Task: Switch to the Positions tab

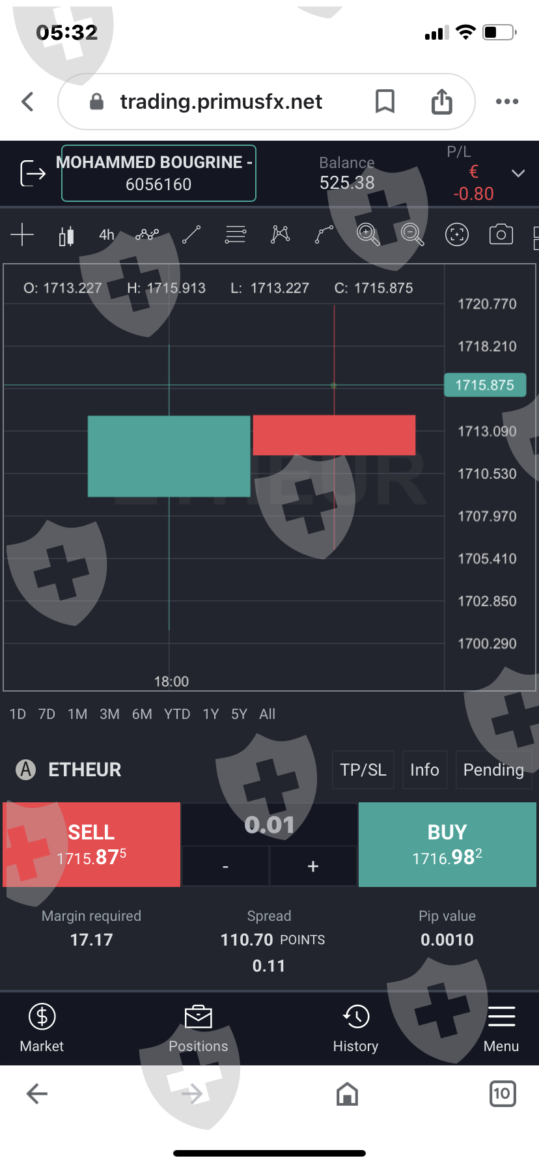Action: pyautogui.click(x=199, y=1028)
